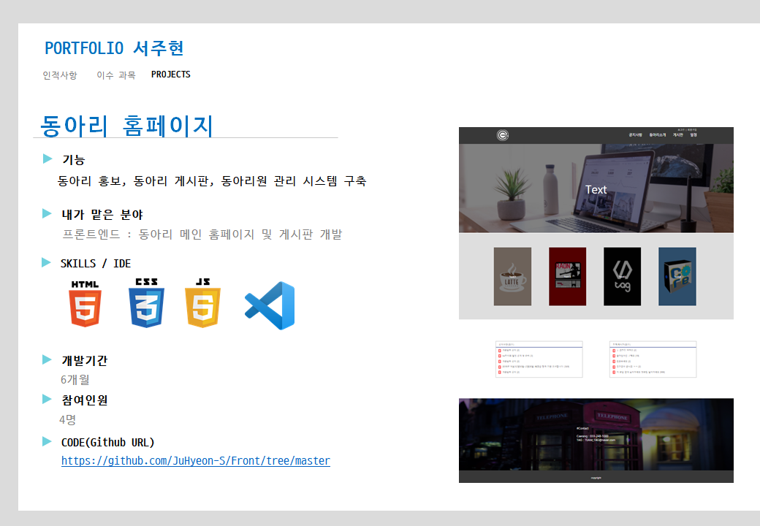The height and width of the screenshot is (526, 760).
Task: Click the arrow bullet beside 개발기간
Action: [47, 359]
